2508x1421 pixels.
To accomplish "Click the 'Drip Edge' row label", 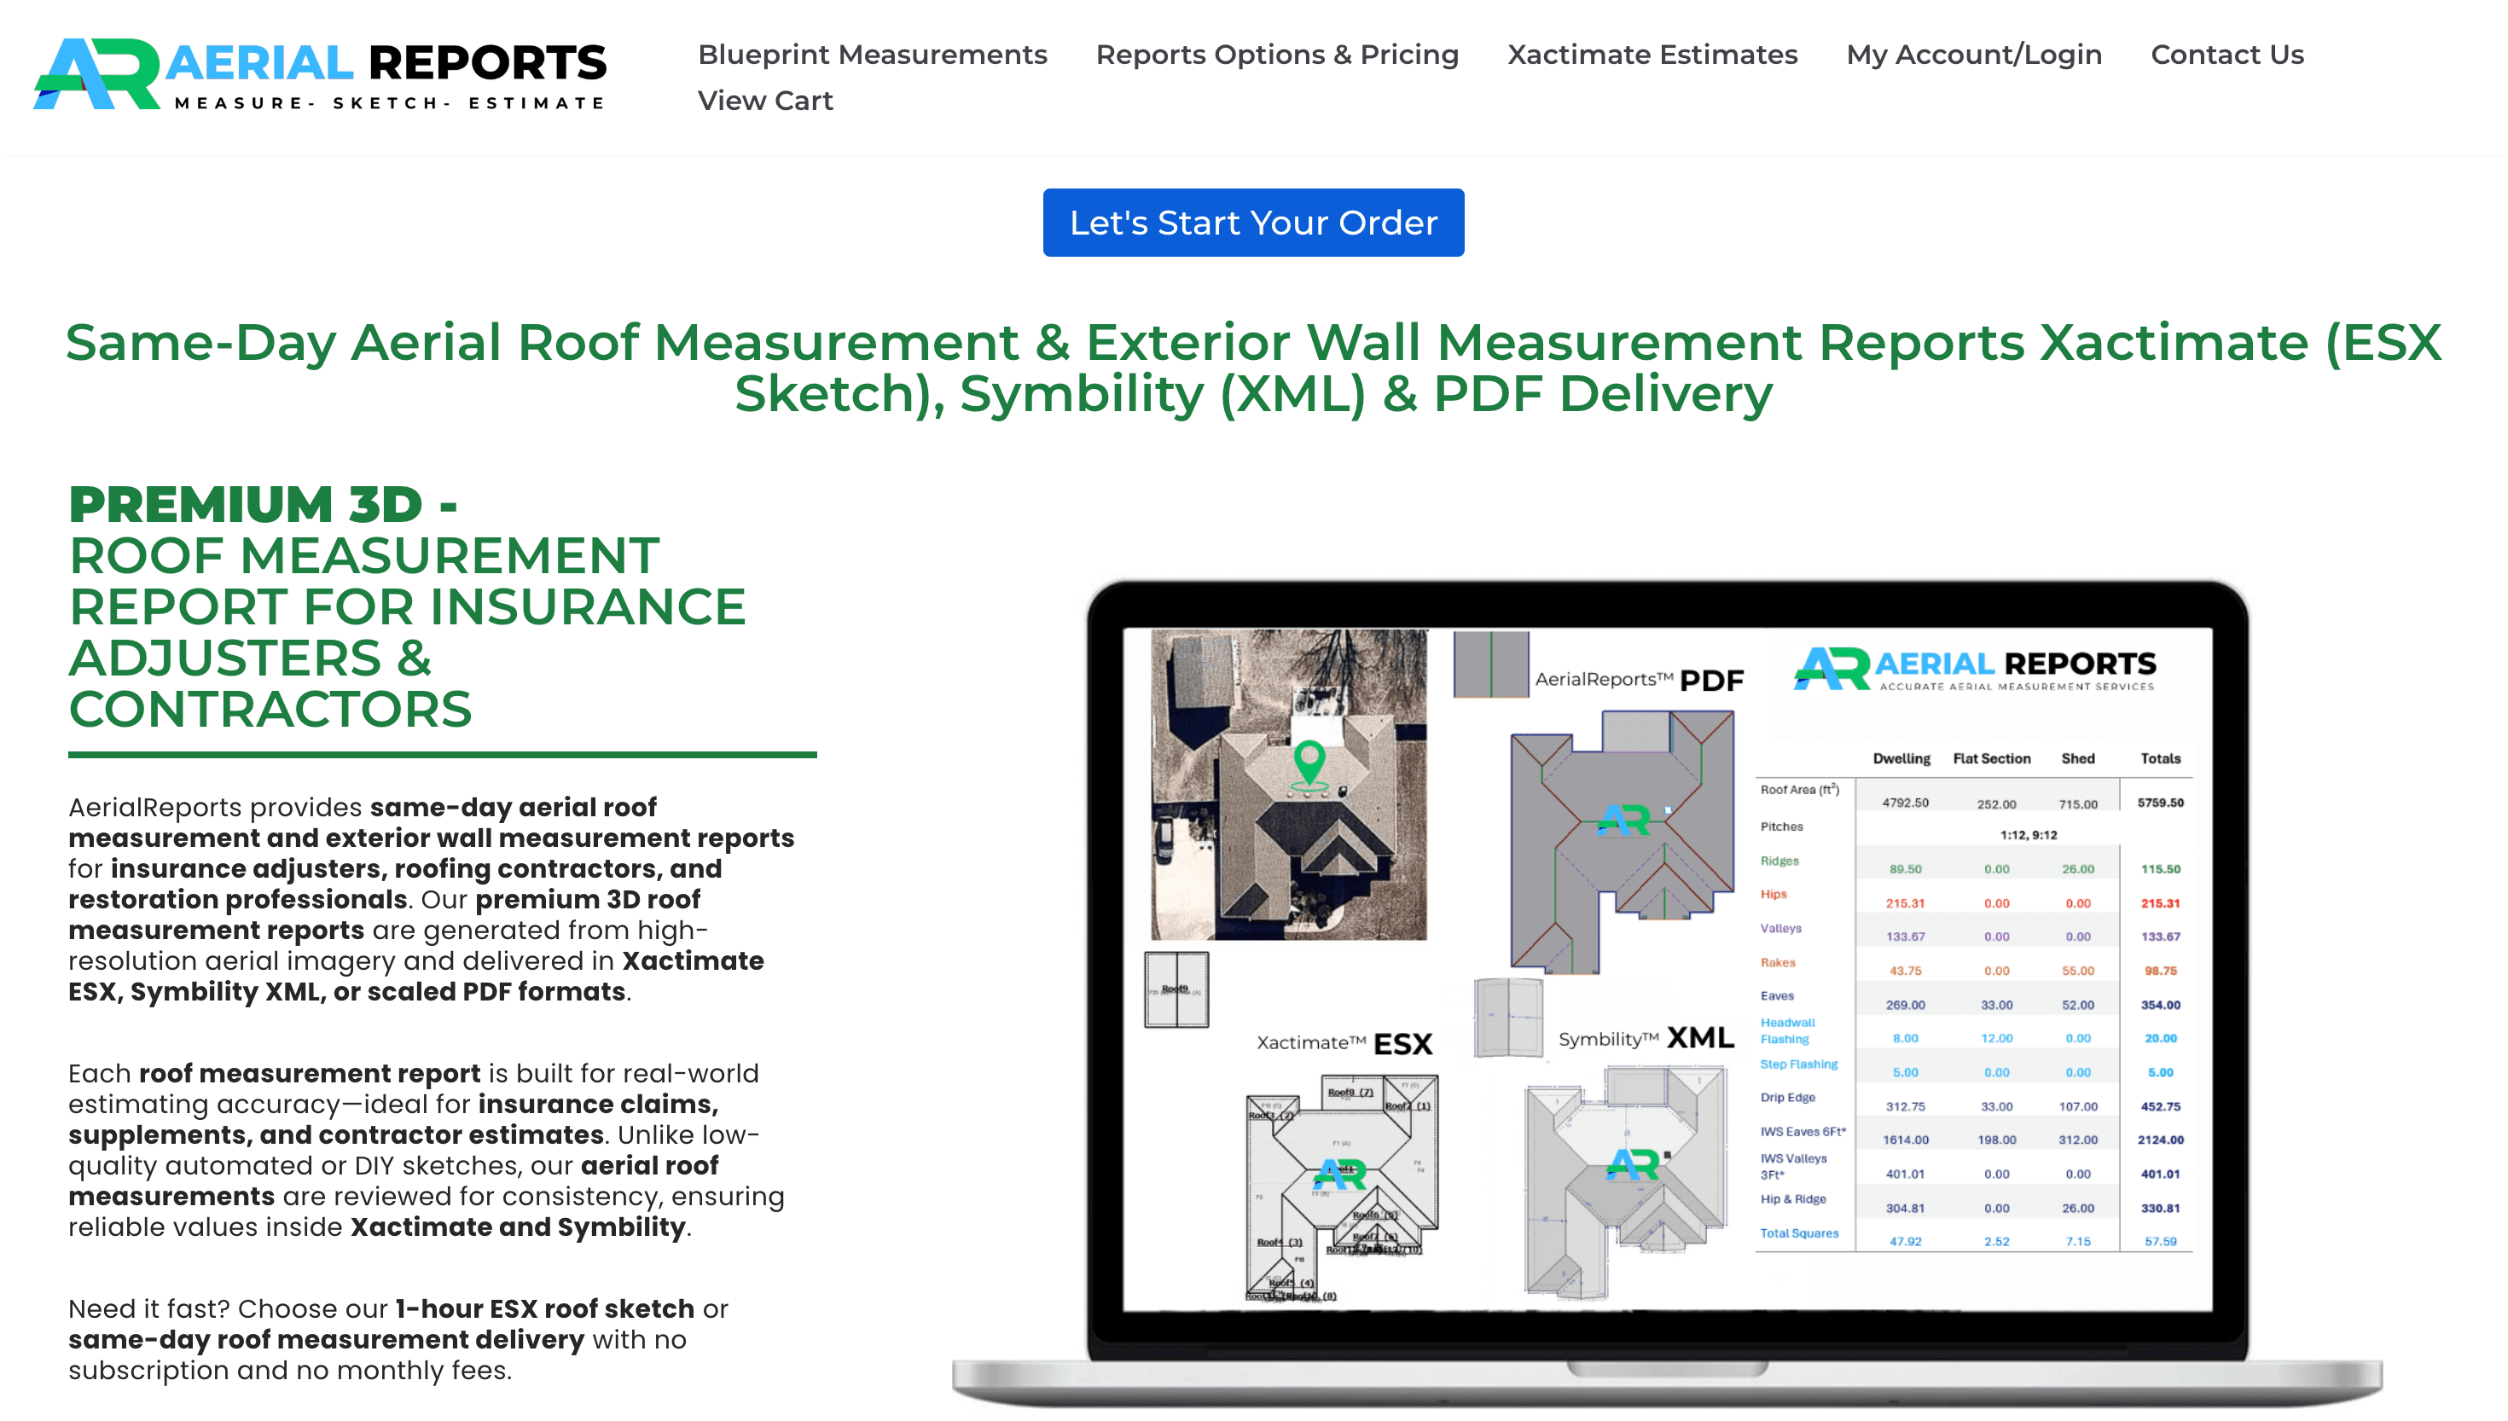I will [x=1787, y=1097].
